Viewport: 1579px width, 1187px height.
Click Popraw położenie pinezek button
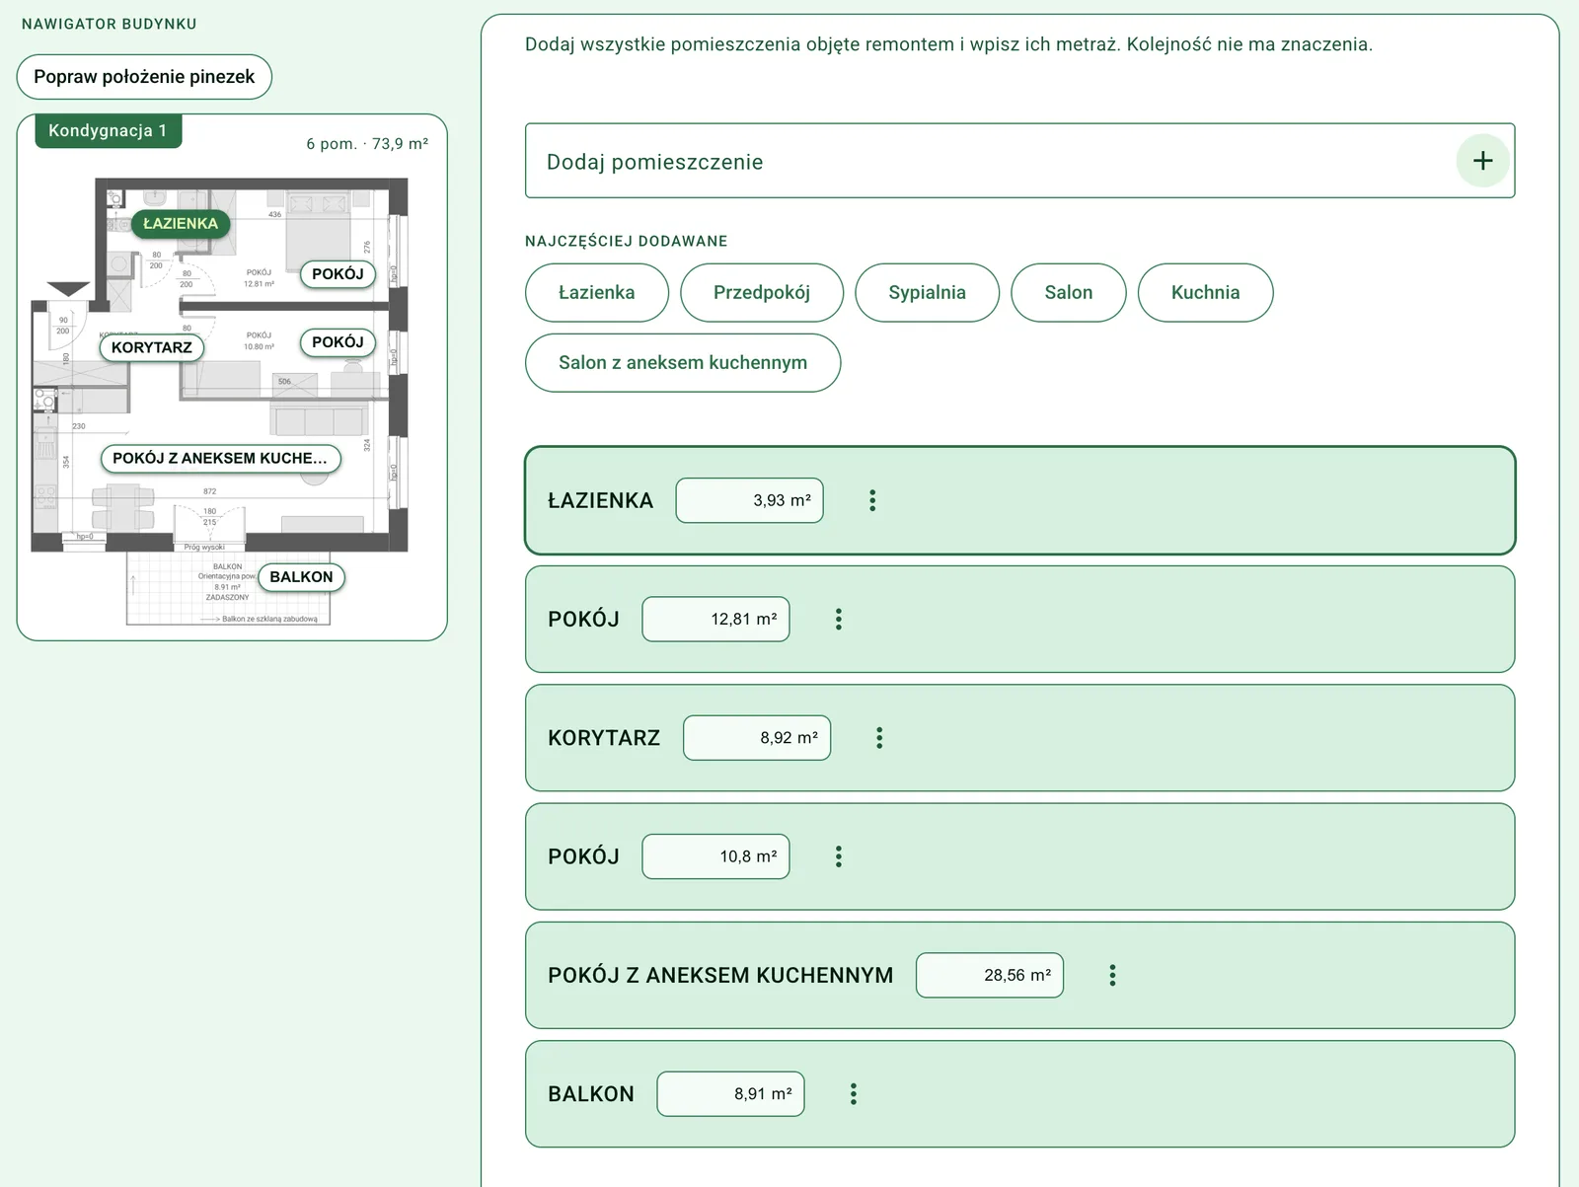click(144, 77)
